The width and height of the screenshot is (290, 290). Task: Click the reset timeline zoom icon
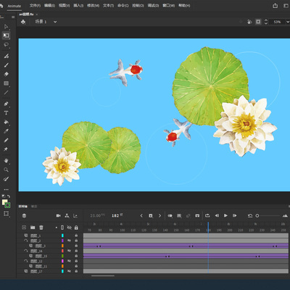250,215
